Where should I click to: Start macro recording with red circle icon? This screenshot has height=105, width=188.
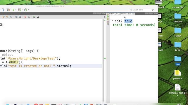coord(25,17)
